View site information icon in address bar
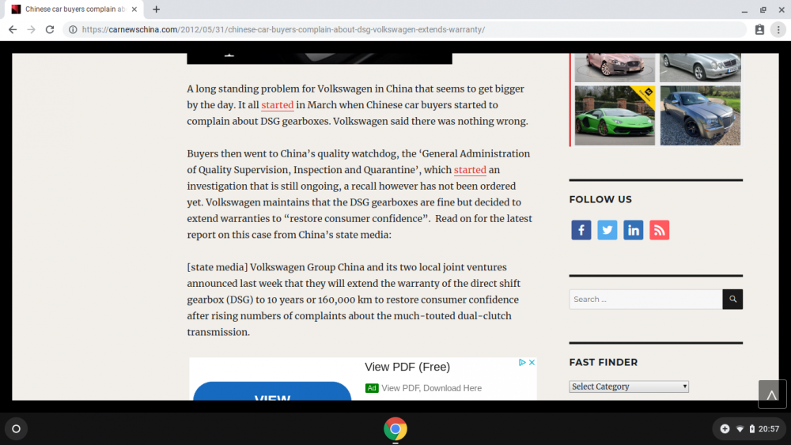Viewport: 791px width, 445px height. click(73, 30)
